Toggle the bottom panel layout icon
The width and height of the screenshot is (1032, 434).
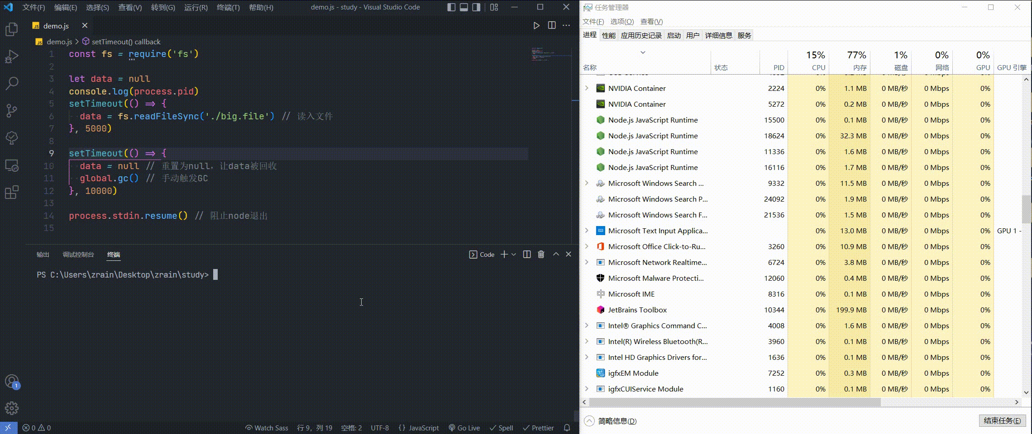[464, 7]
